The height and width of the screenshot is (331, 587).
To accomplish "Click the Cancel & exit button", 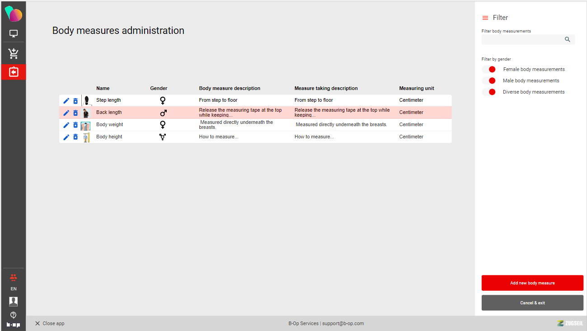I will pyautogui.click(x=532, y=303).
